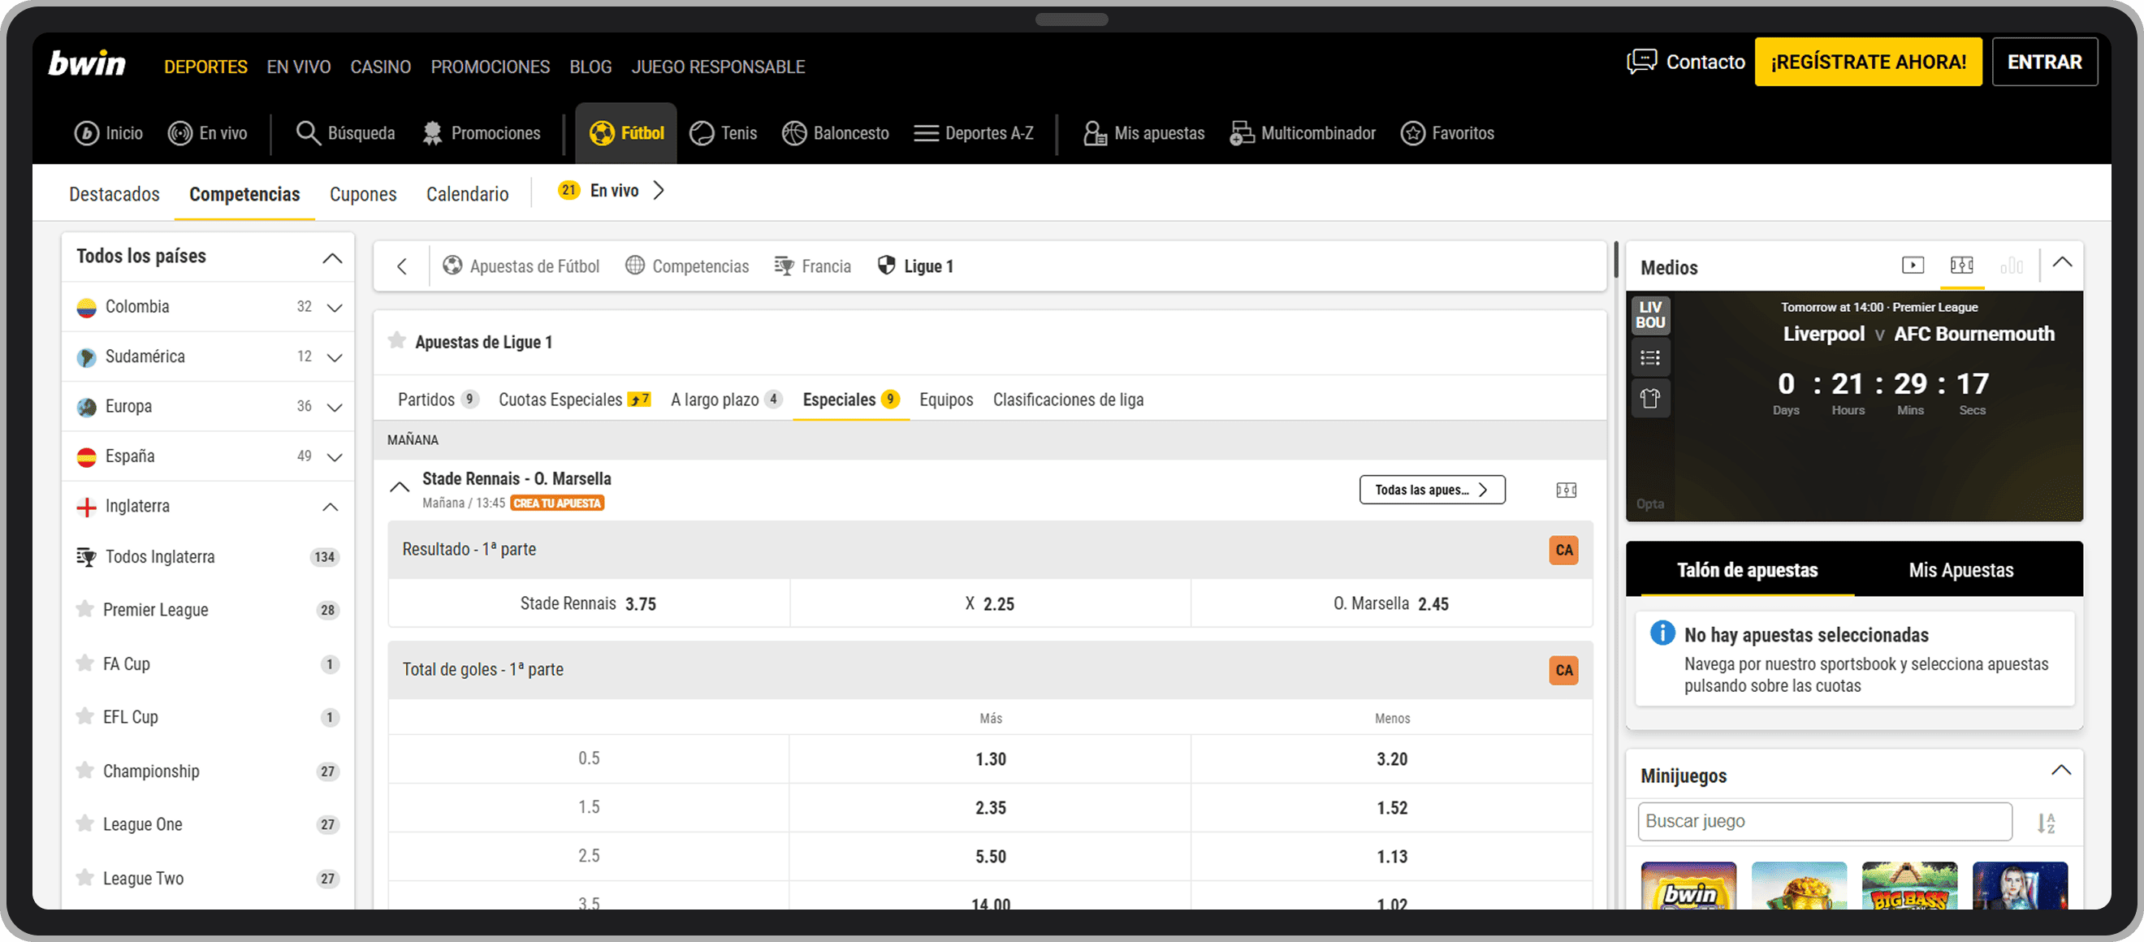Switch to A largo plazo tab
This screenshot has width=2144, height=942.
(726, 400)
